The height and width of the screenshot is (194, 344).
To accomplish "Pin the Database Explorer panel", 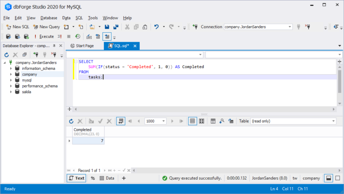I will click(x=54, y=46).
